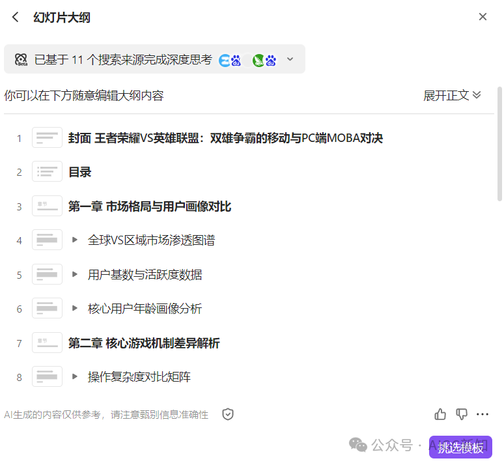Open the green source icon
The height and width of the screenshot is (465, 504).
(259, 61)
